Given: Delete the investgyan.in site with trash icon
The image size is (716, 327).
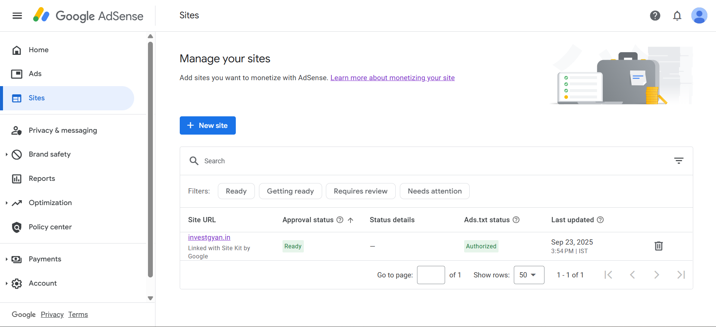Looking at the screenshot, I should (x=658, y=246).
